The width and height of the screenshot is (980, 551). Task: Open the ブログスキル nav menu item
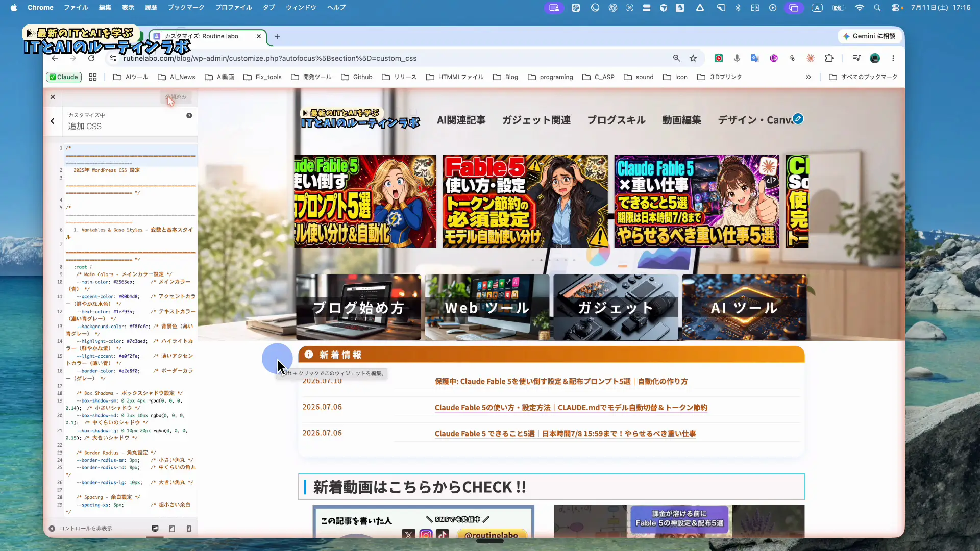point(616,120)
